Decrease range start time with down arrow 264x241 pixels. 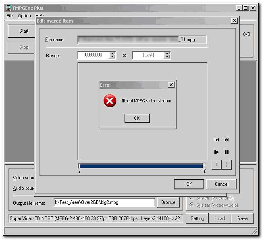(112, 57)
